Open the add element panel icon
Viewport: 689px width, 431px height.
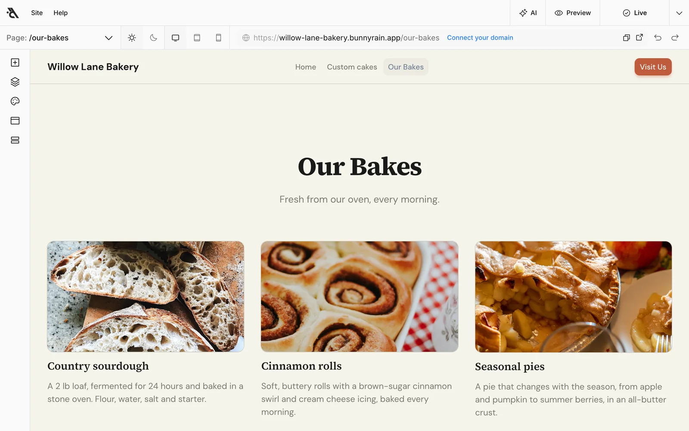(15, 62)
